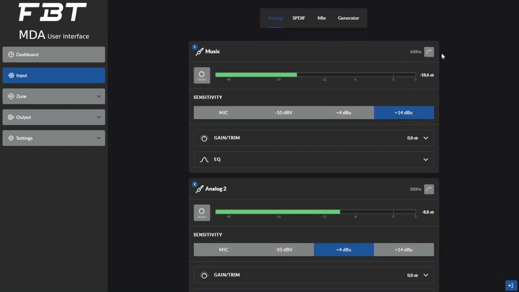Image resolution: width=519 pixels, height=292 pixels.
Task: Click the Music Gain/Trim knob icon
Action: click(204, 138)
